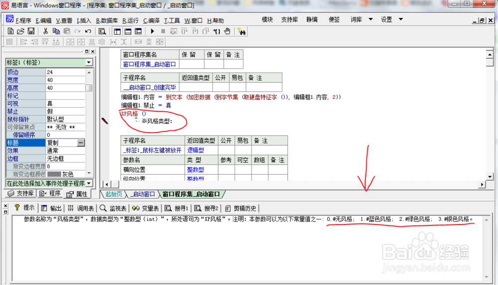Switch to the _启动窗口 tab
The height and width of the screenshot is (285, 498).
point(143,194)
